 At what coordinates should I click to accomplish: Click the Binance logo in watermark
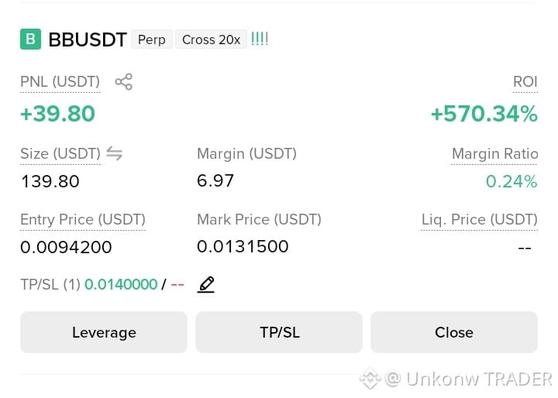[x=370, y=379]
